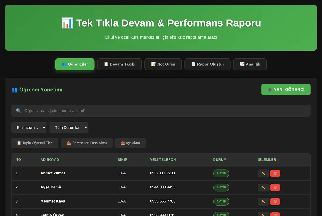Click the DURUM column header
The width and height of the screenshot is (322, 216).
(220, 159)
